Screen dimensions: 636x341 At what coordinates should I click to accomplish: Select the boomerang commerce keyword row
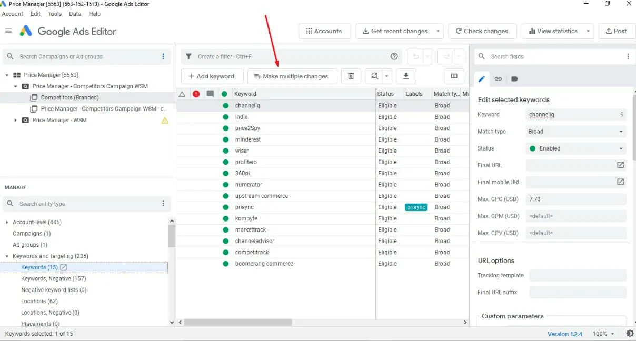(x=322, y=264)
